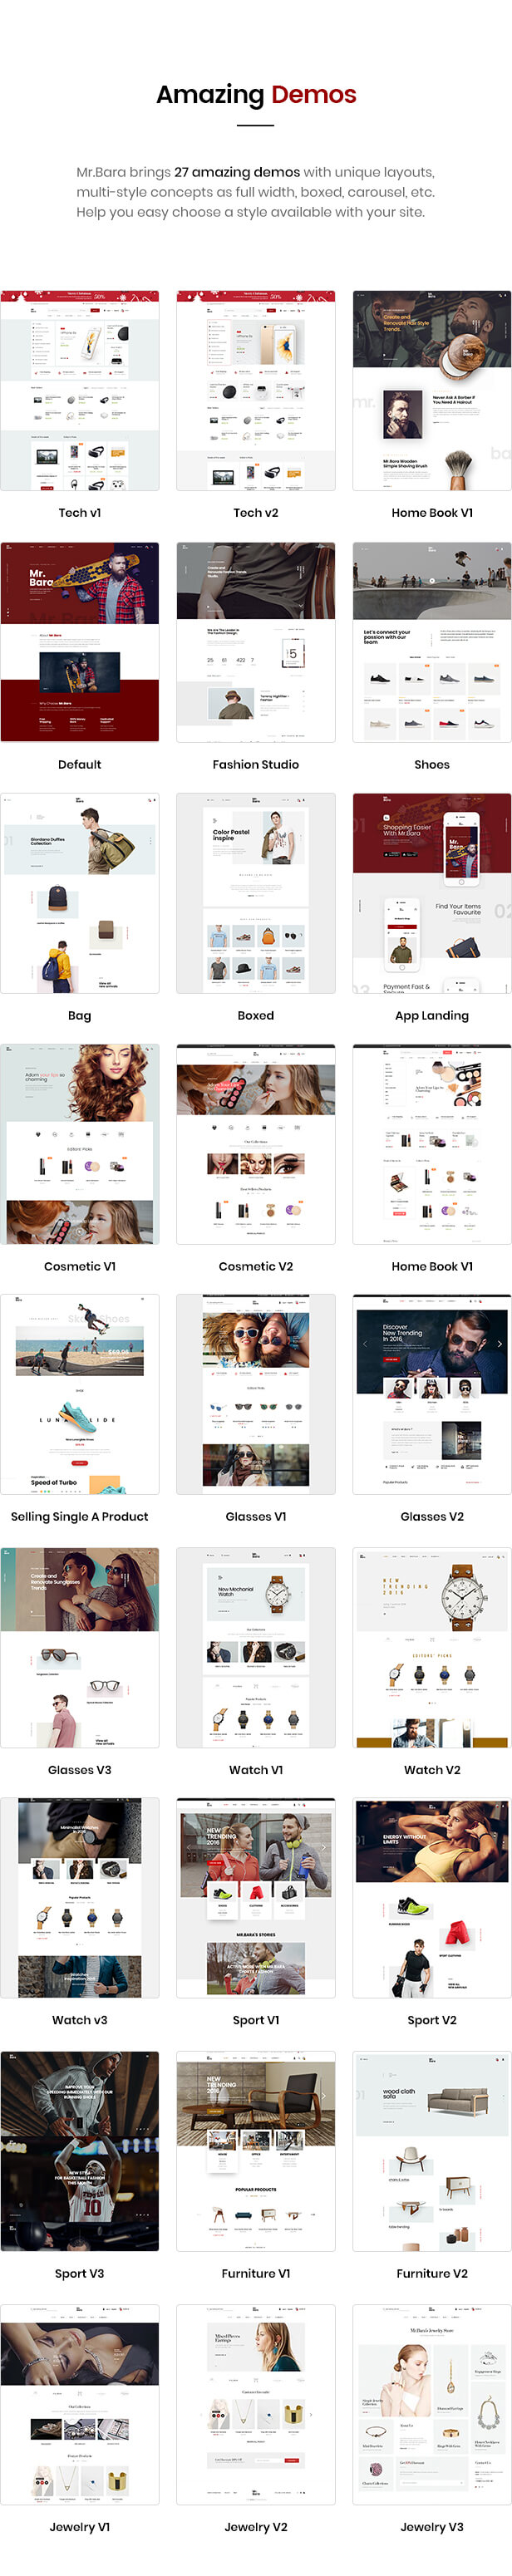Open the Glasses V2 demo preview
Screen dimensions: 512x2576
[432, 1394]
